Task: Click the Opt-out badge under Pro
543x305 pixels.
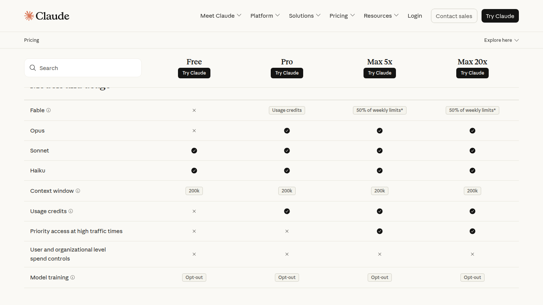Action: (x=287, y=278)
